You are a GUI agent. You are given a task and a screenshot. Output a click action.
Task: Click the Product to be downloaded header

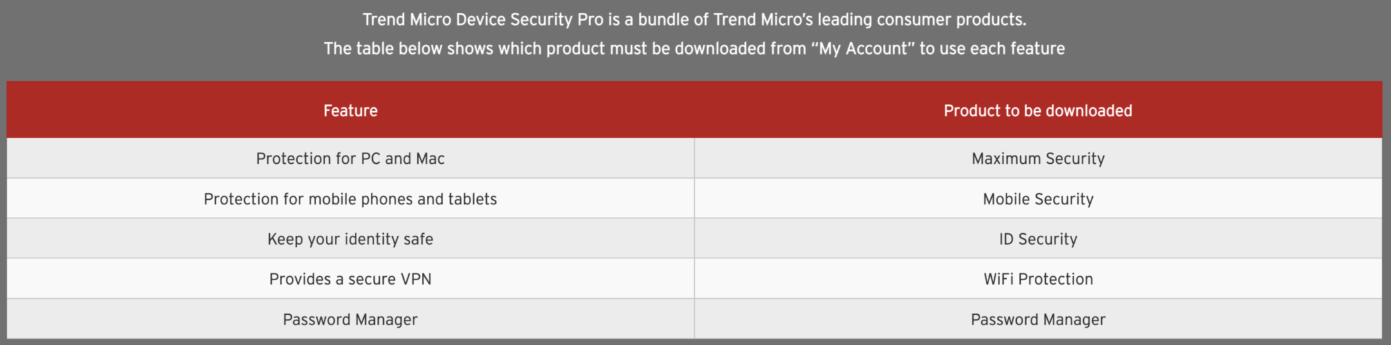[1037, 111]
